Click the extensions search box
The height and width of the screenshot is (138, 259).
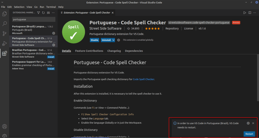coord(34,19)
